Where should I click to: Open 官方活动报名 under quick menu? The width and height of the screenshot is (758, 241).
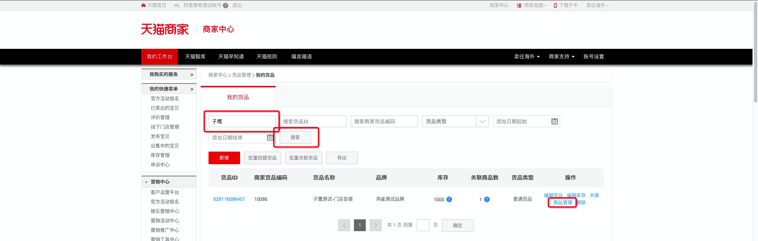click(x=165, y=99)
